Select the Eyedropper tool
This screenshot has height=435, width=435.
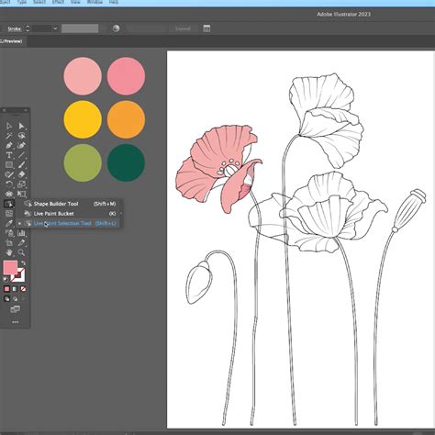9,223
